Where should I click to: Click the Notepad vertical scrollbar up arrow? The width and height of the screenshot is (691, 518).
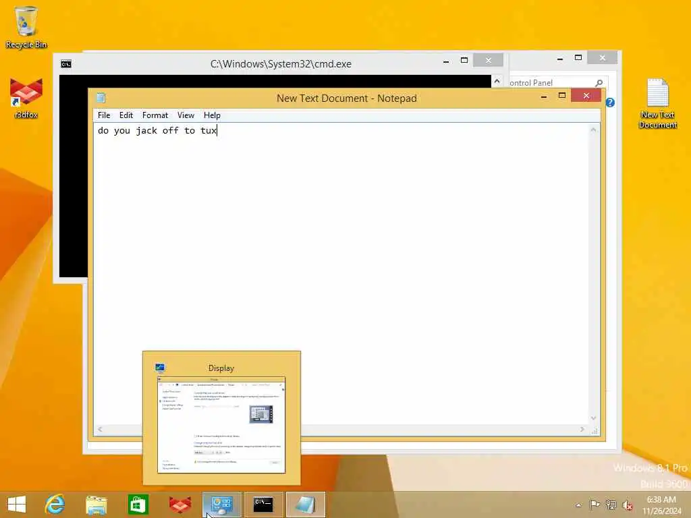[594, 129]
